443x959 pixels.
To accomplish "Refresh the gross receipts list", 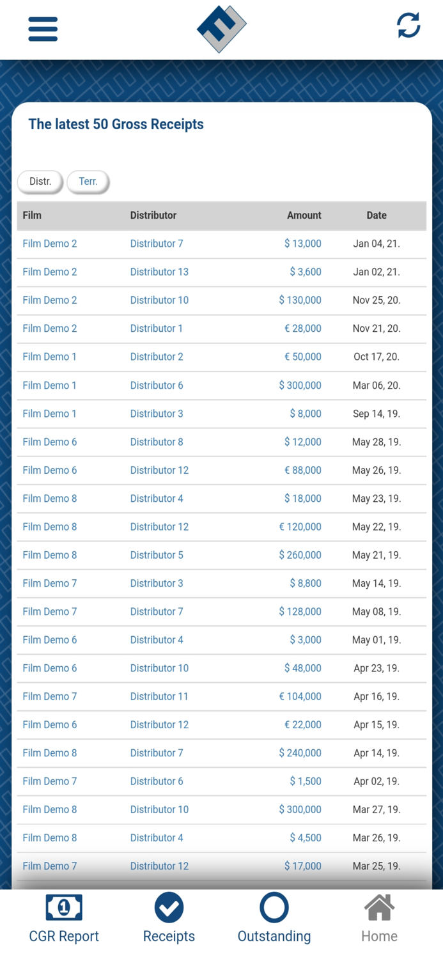I will [408, 26].
